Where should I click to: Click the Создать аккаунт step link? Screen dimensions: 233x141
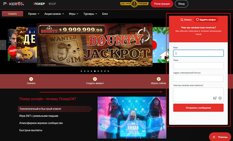[x=95, y=83]
